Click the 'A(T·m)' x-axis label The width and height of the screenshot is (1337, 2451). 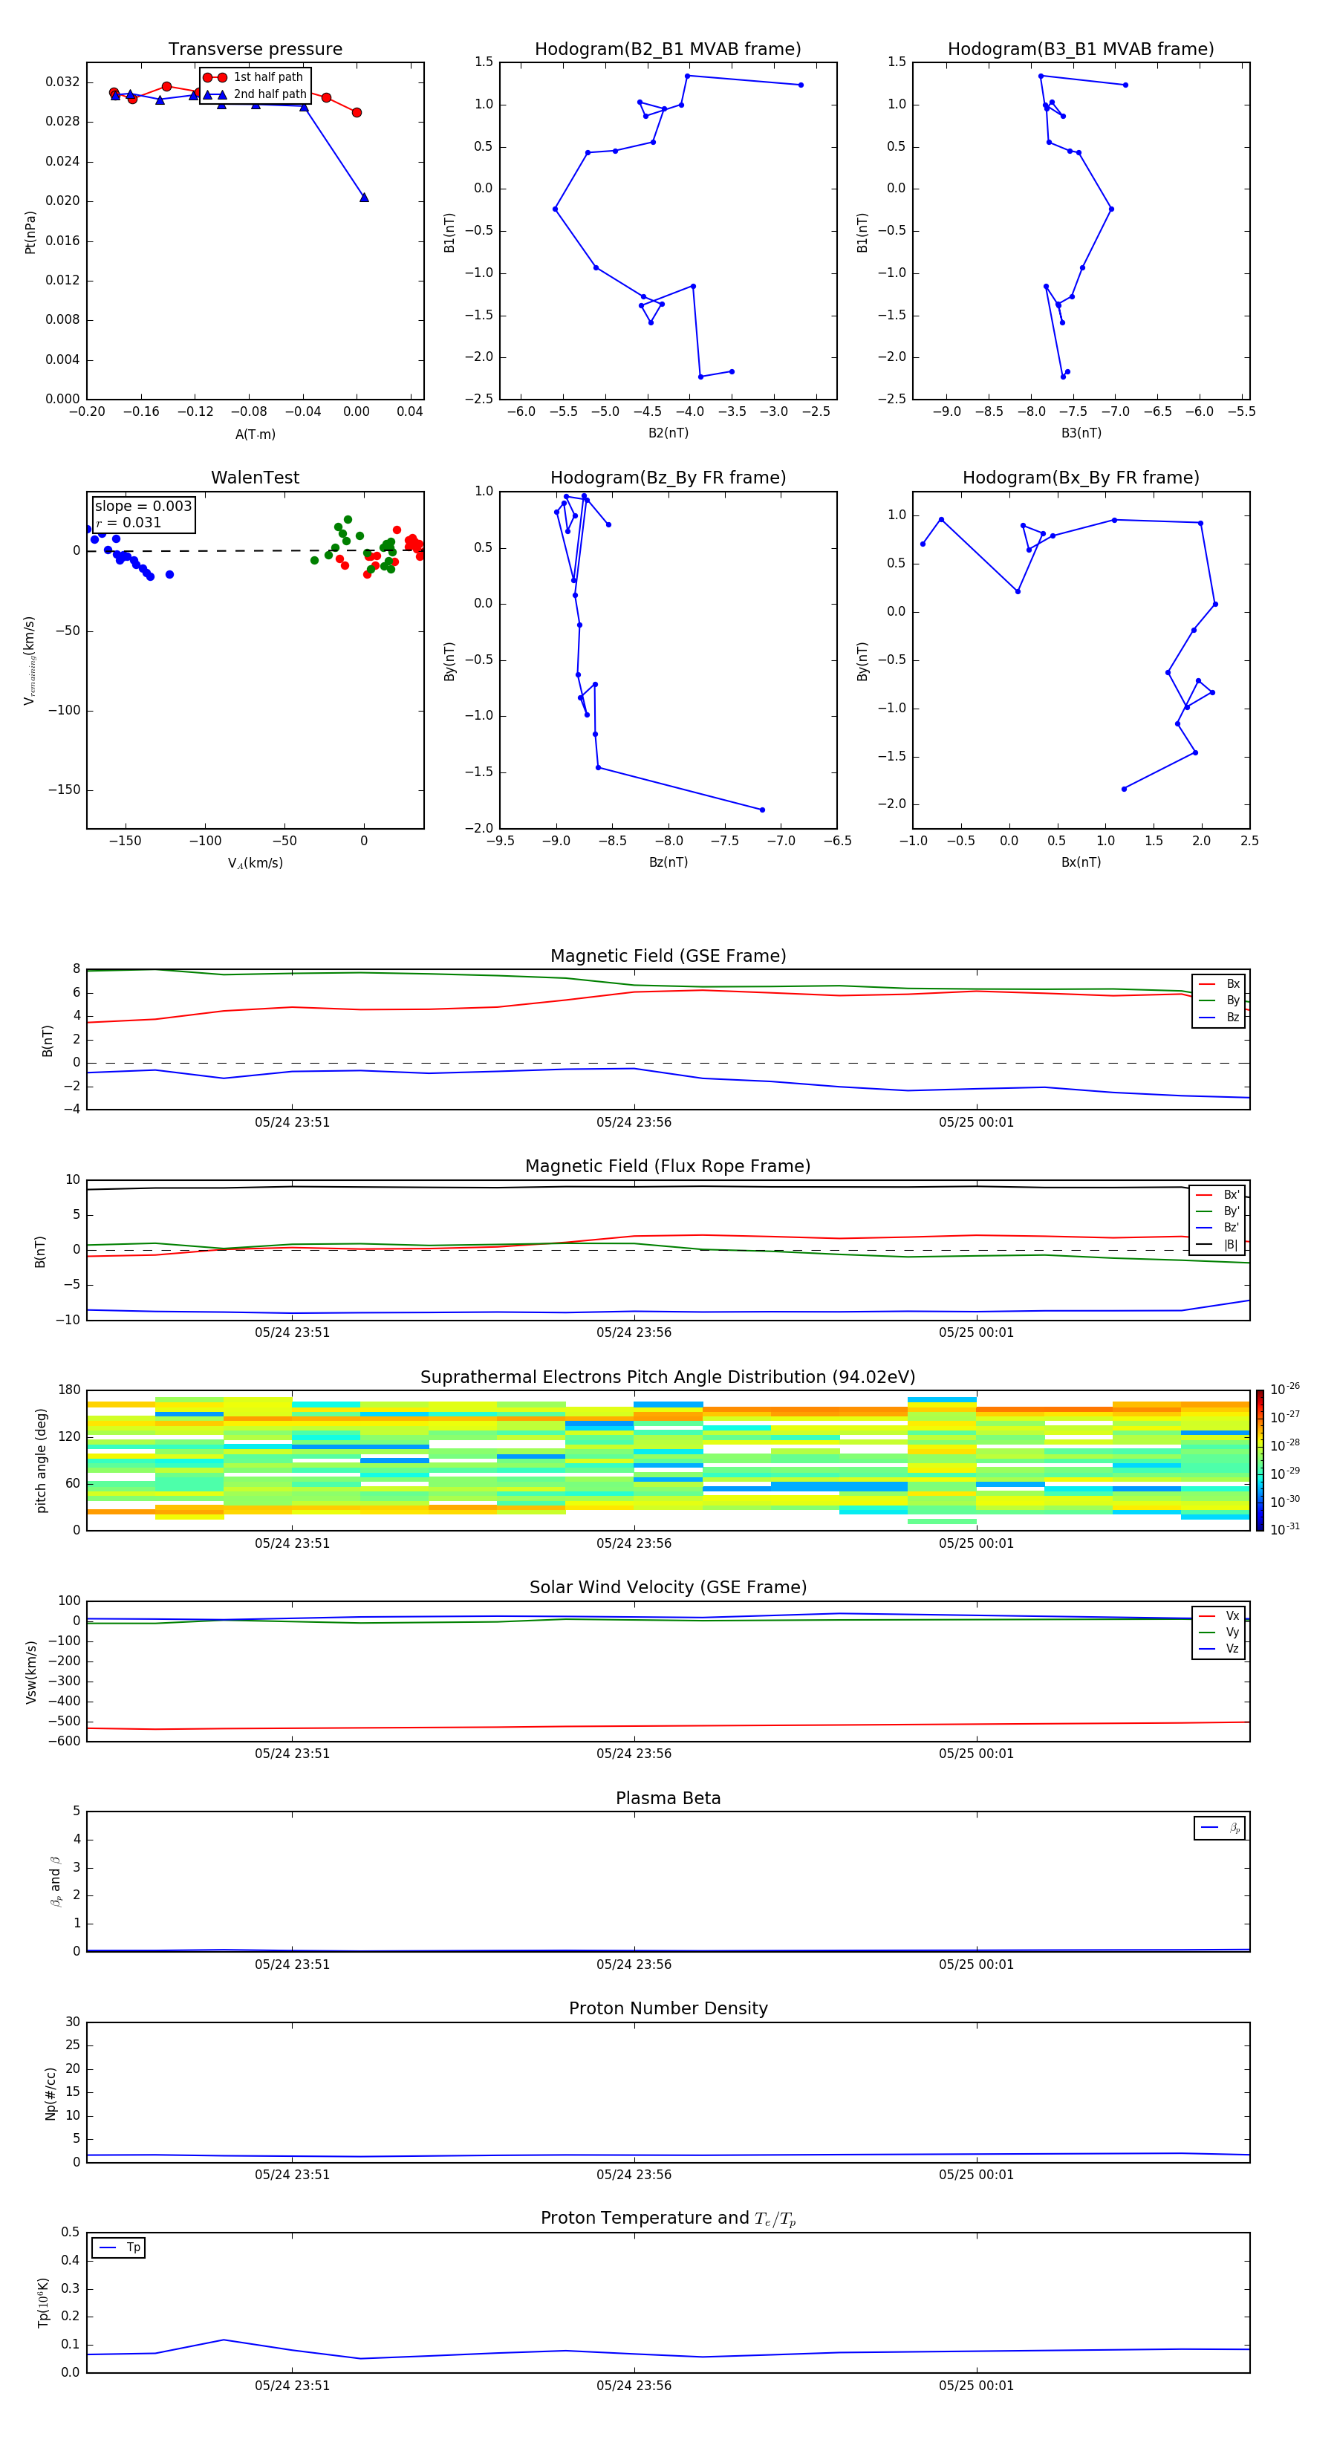[x=255, y=434]
